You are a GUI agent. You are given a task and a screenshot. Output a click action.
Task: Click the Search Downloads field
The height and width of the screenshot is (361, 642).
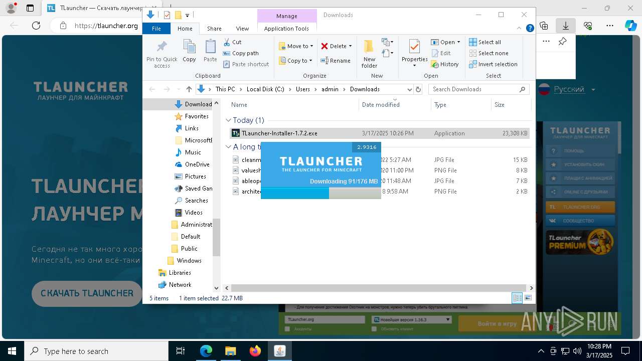[479, 89]
